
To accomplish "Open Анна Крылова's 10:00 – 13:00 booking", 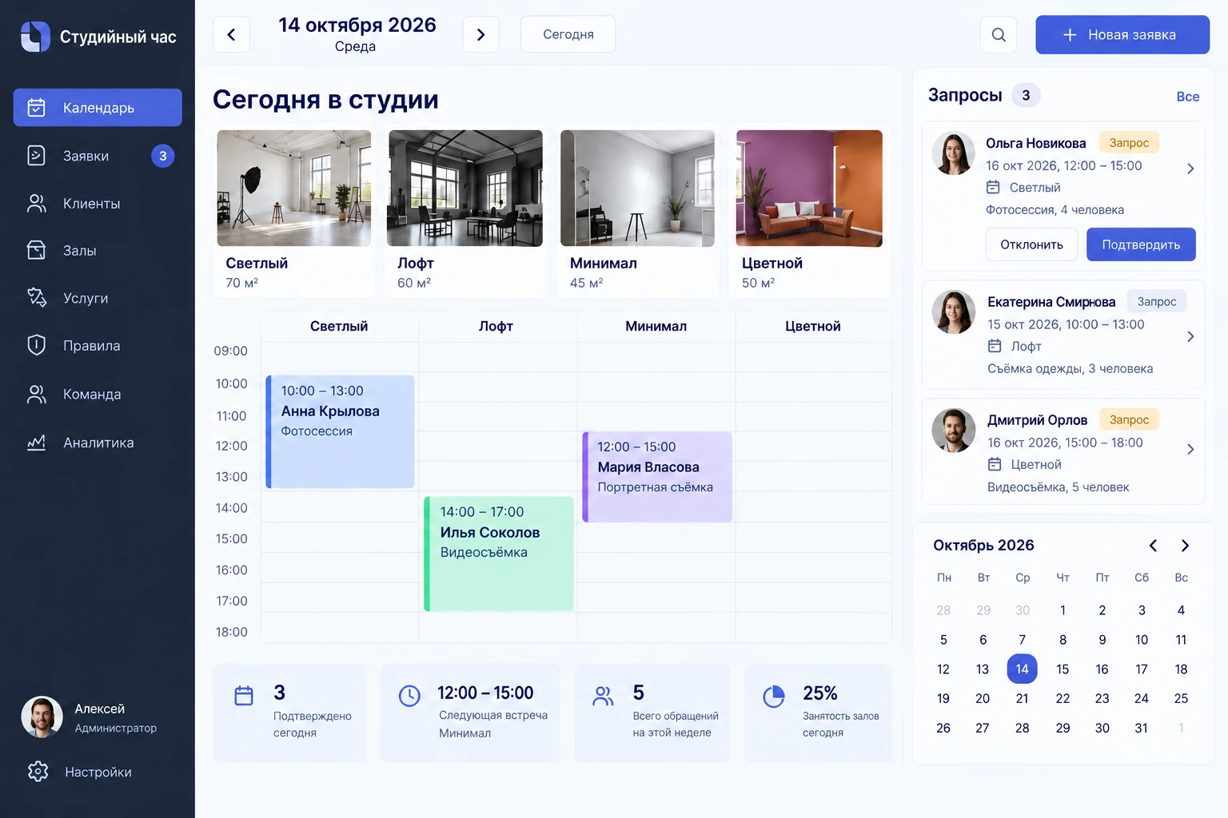I will [x=340, y=431].
